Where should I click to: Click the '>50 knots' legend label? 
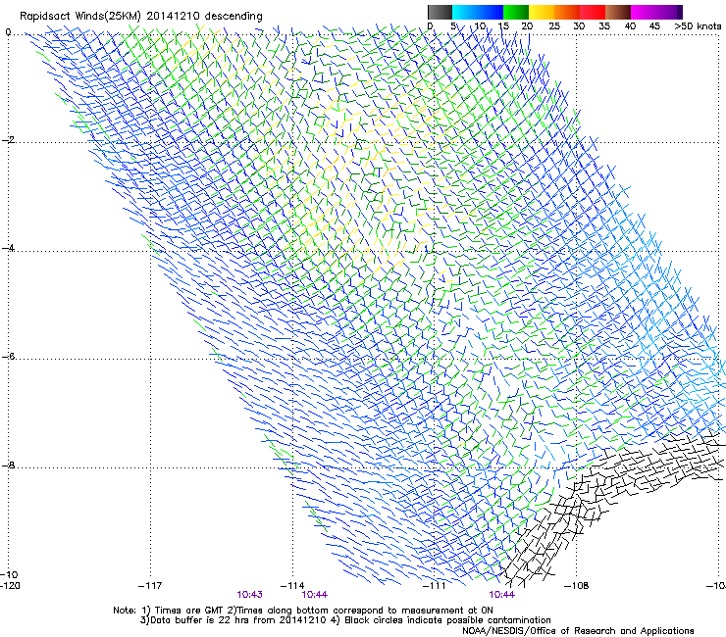698,26
